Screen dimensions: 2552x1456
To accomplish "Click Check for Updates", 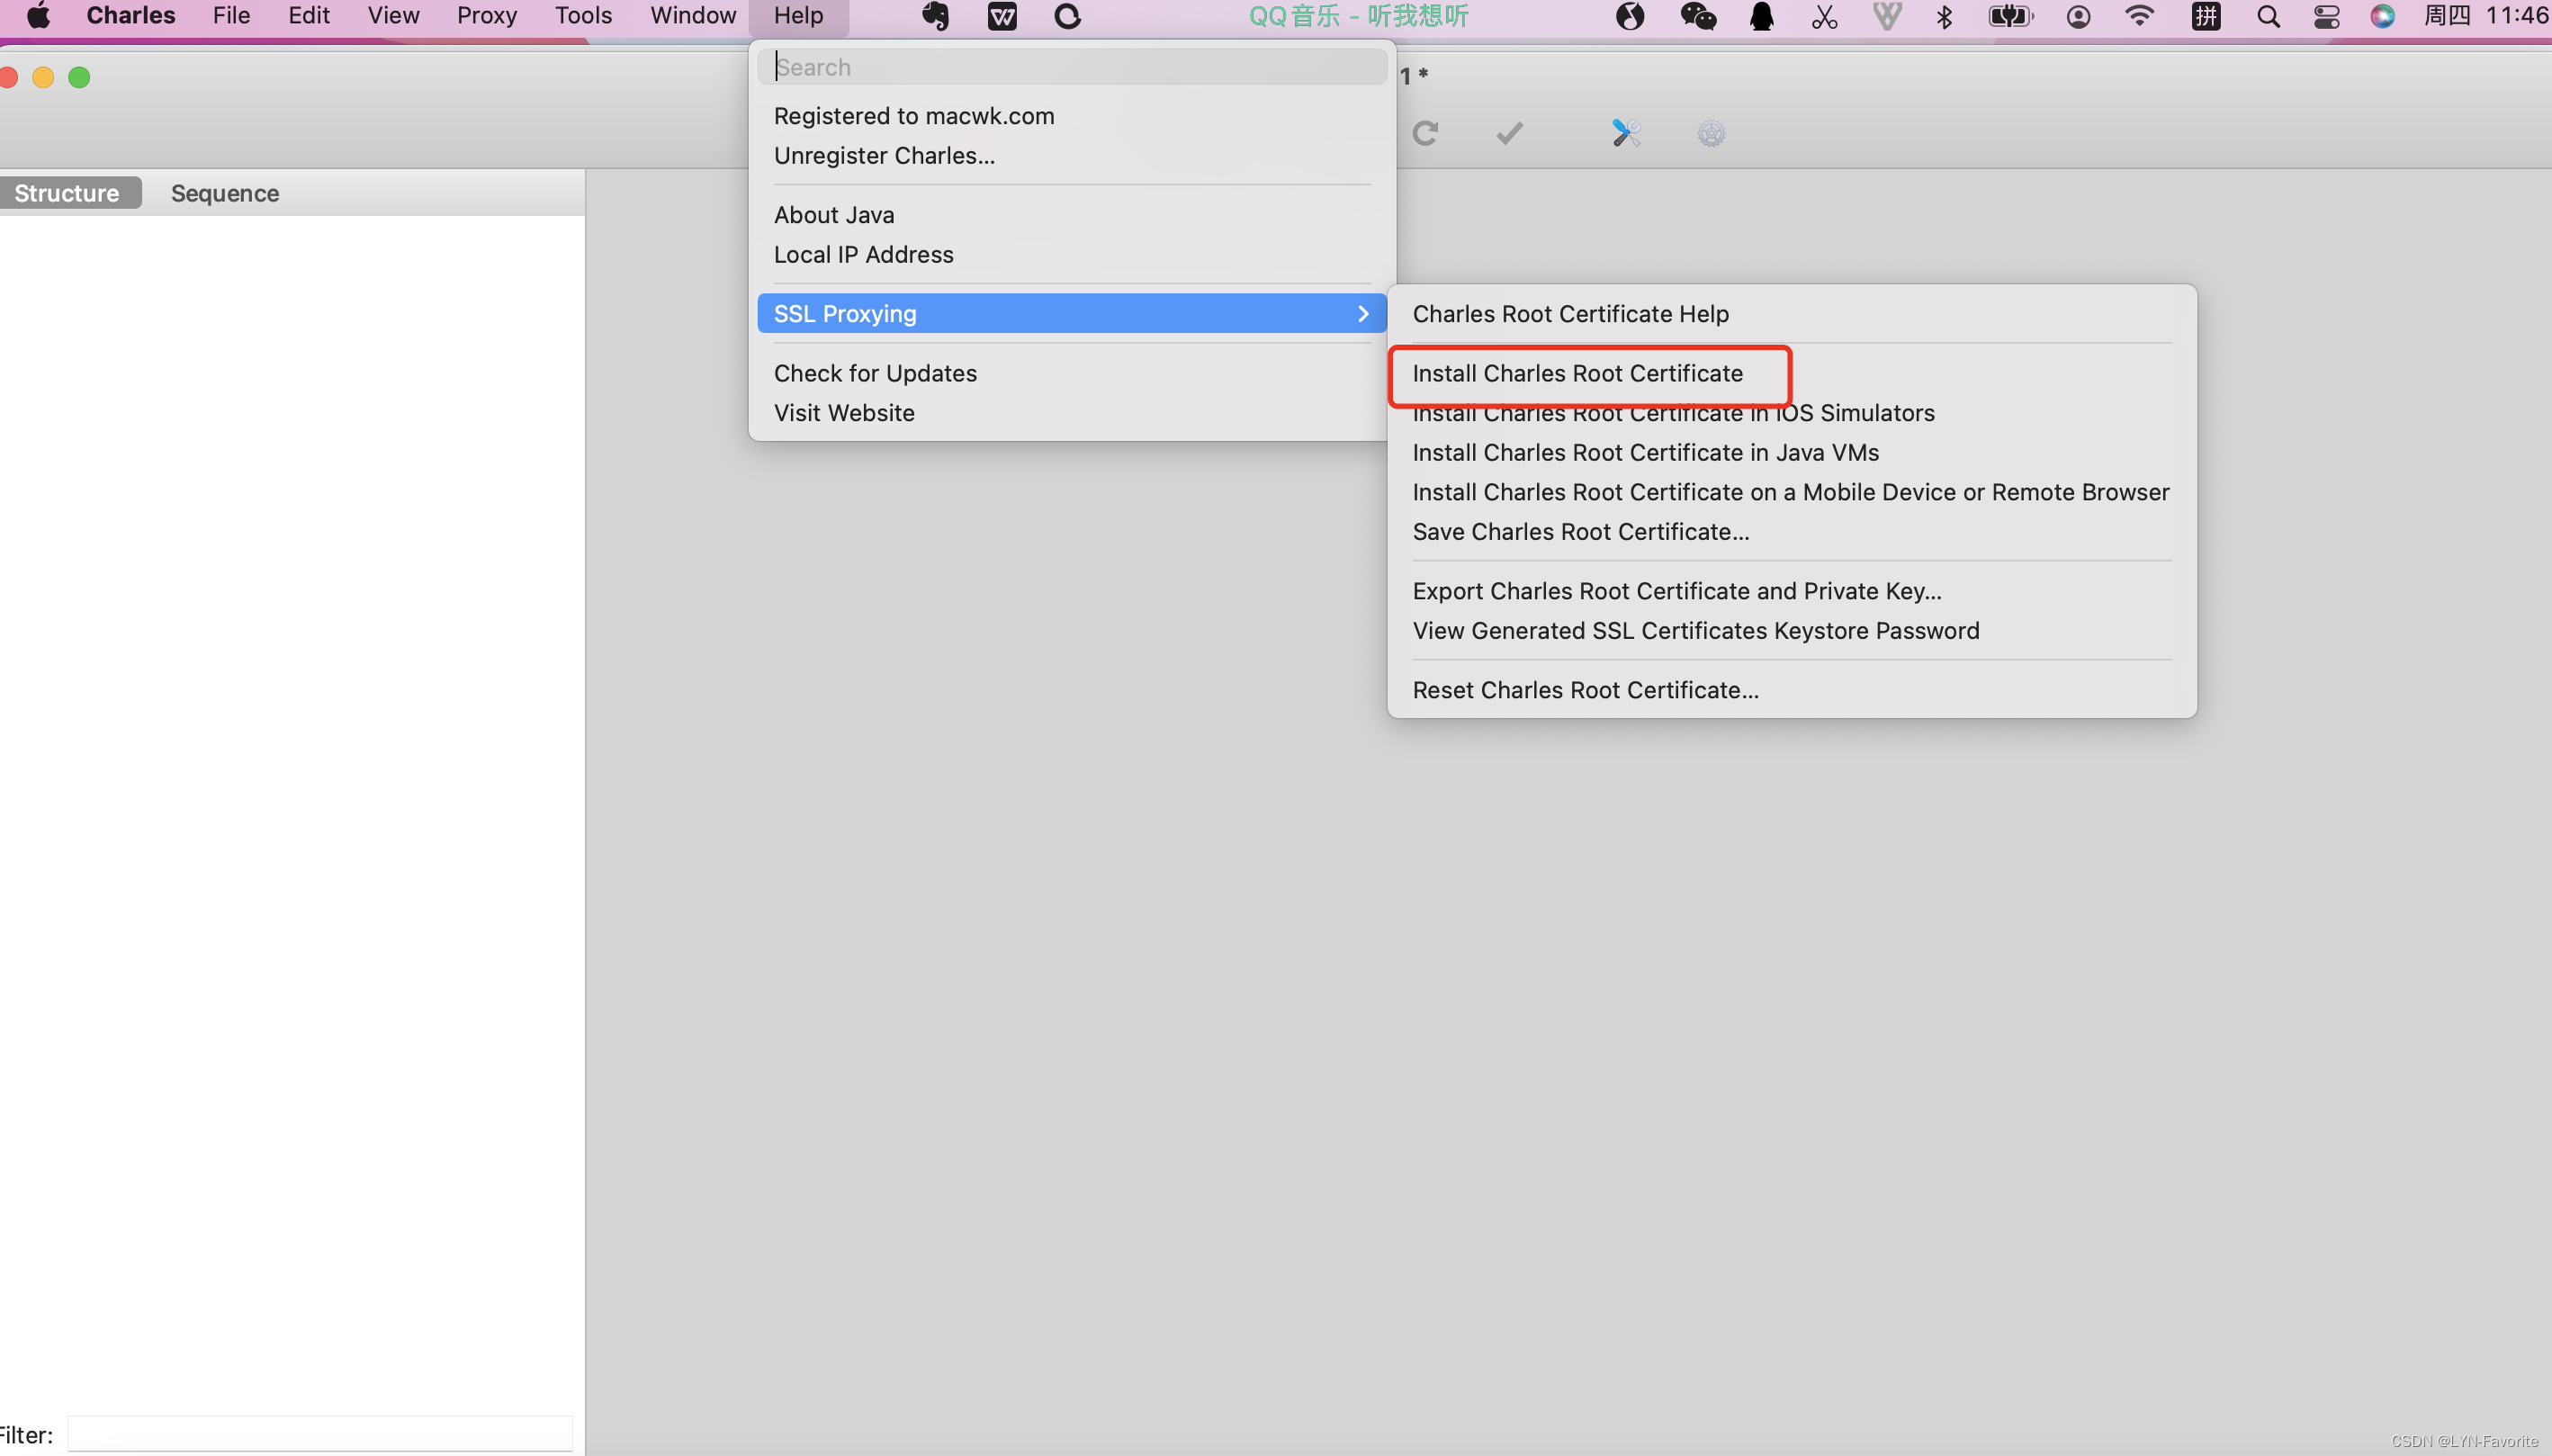I will 875,373.
